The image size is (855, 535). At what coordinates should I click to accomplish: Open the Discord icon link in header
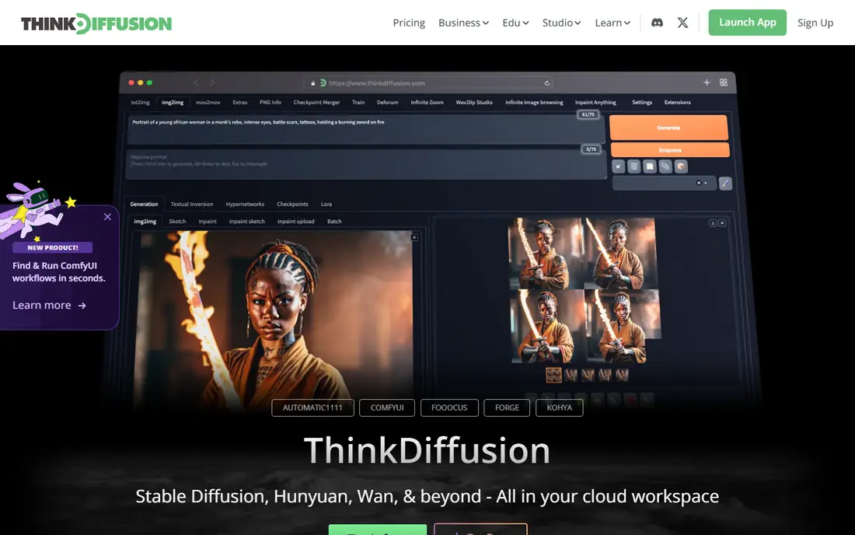coord(657,23)
